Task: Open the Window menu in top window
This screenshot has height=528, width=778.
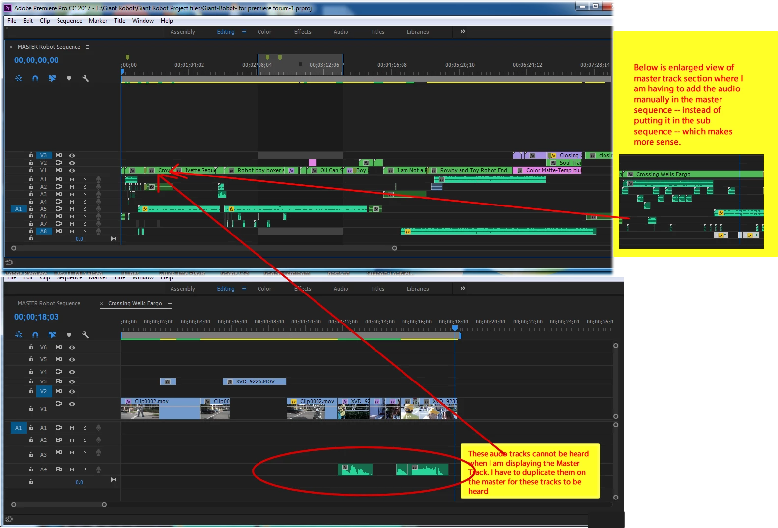Action: tap(143, 21)
